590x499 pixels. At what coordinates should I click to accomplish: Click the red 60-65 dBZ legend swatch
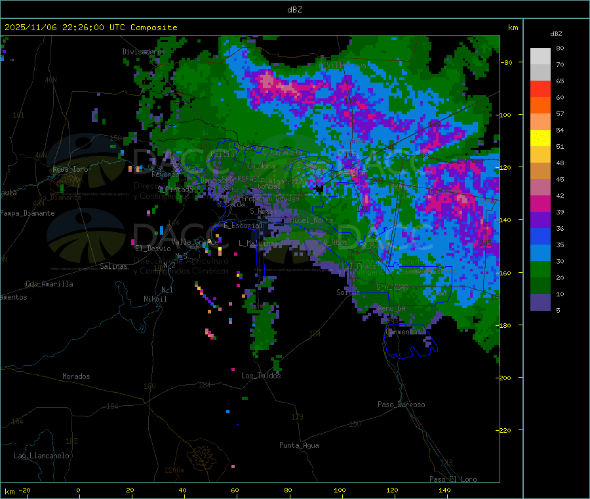[540, 89]
